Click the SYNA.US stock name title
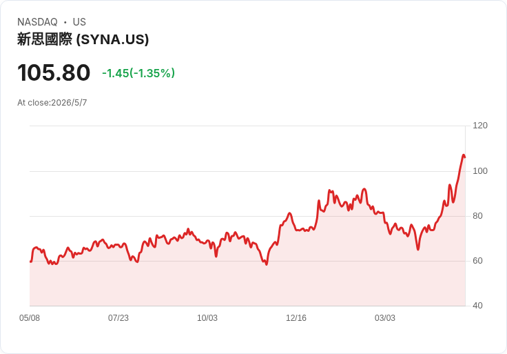Viewport: 507px width, 354px height. (x=83, y=39)
